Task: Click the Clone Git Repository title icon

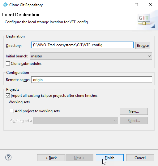Action: [x=5, y=5]
